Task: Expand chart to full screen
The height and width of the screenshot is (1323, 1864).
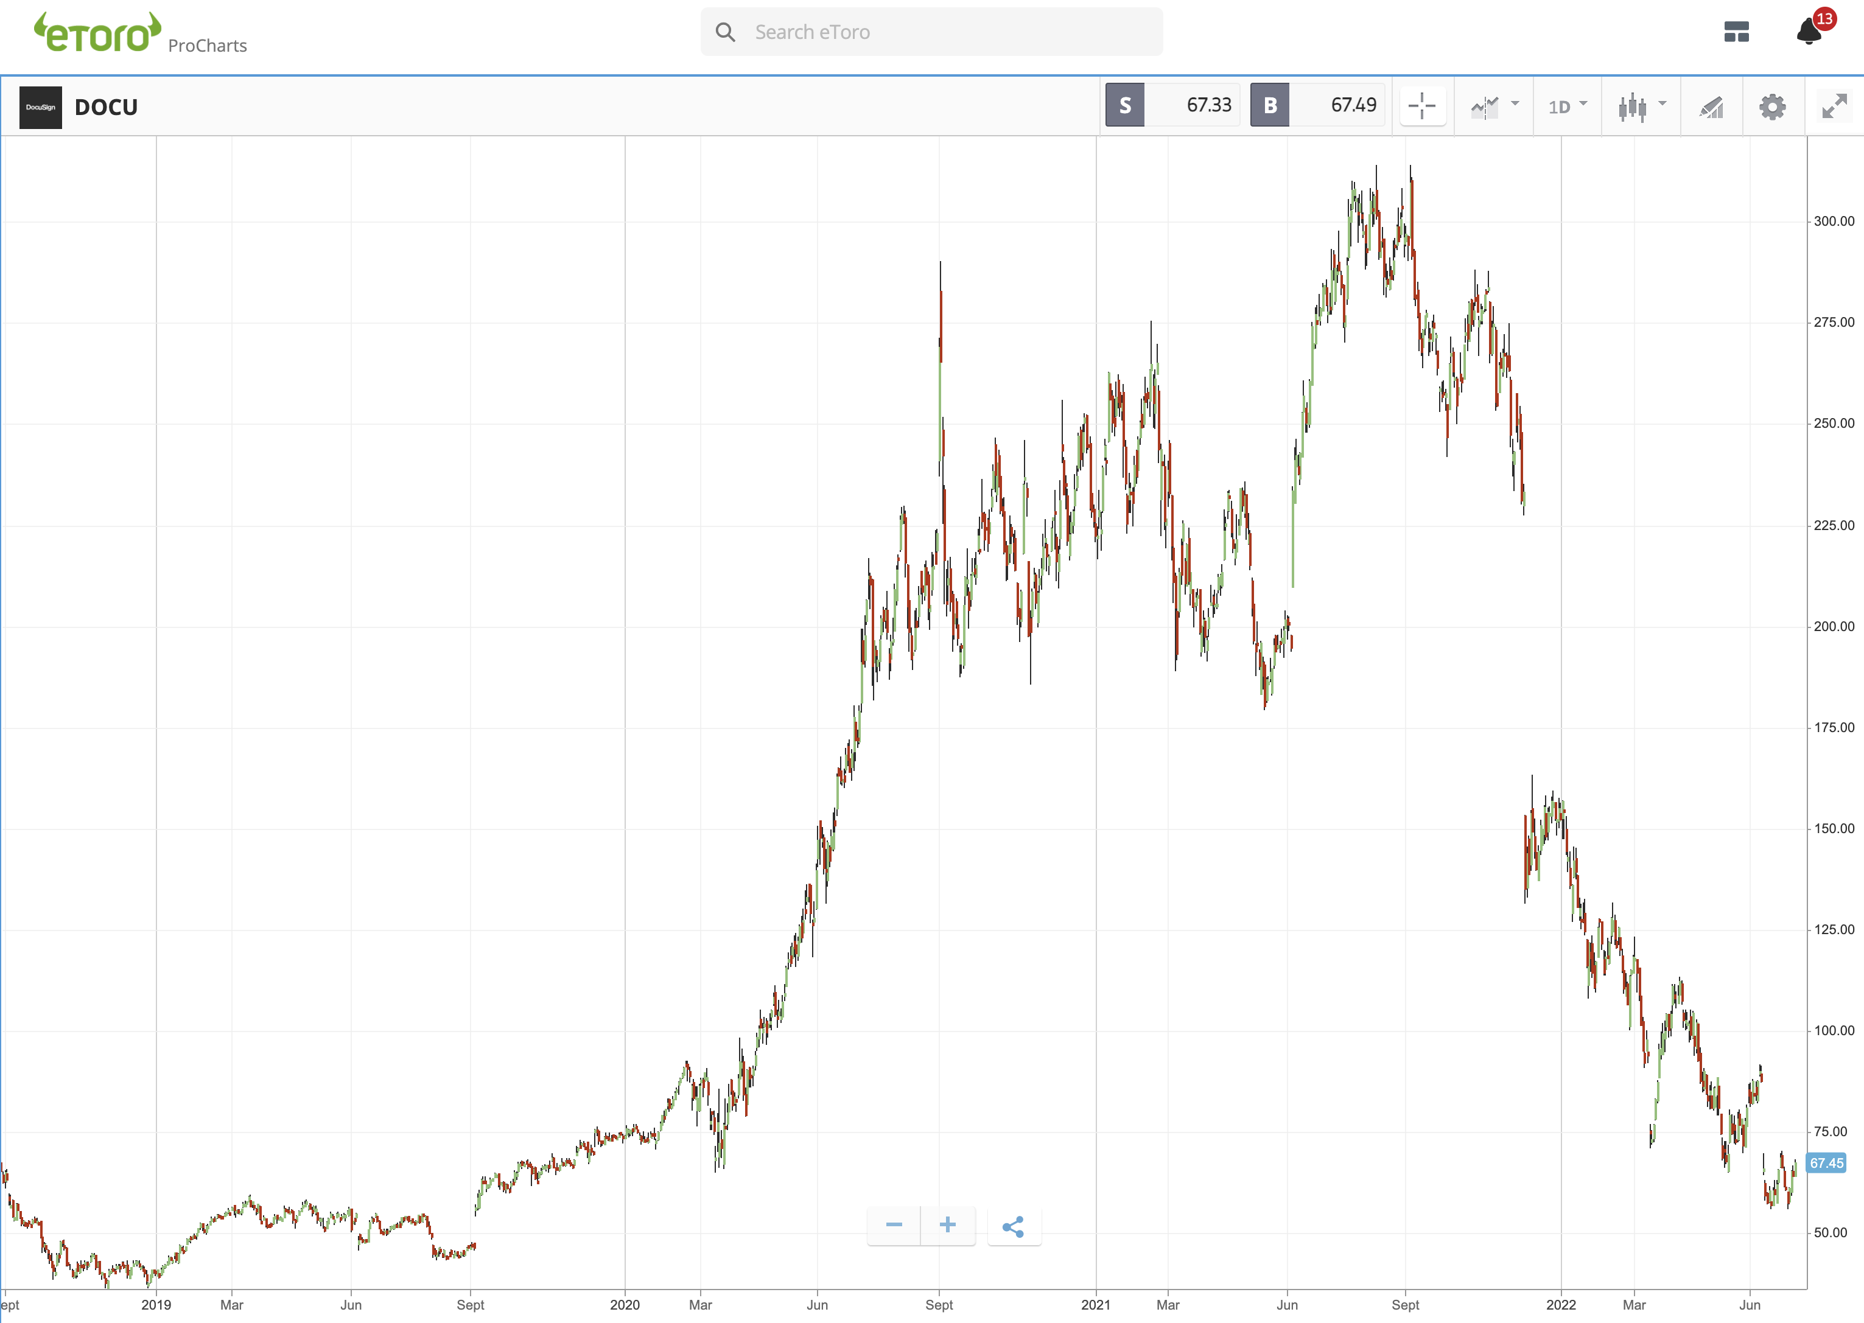Action: click(1834, 106)
